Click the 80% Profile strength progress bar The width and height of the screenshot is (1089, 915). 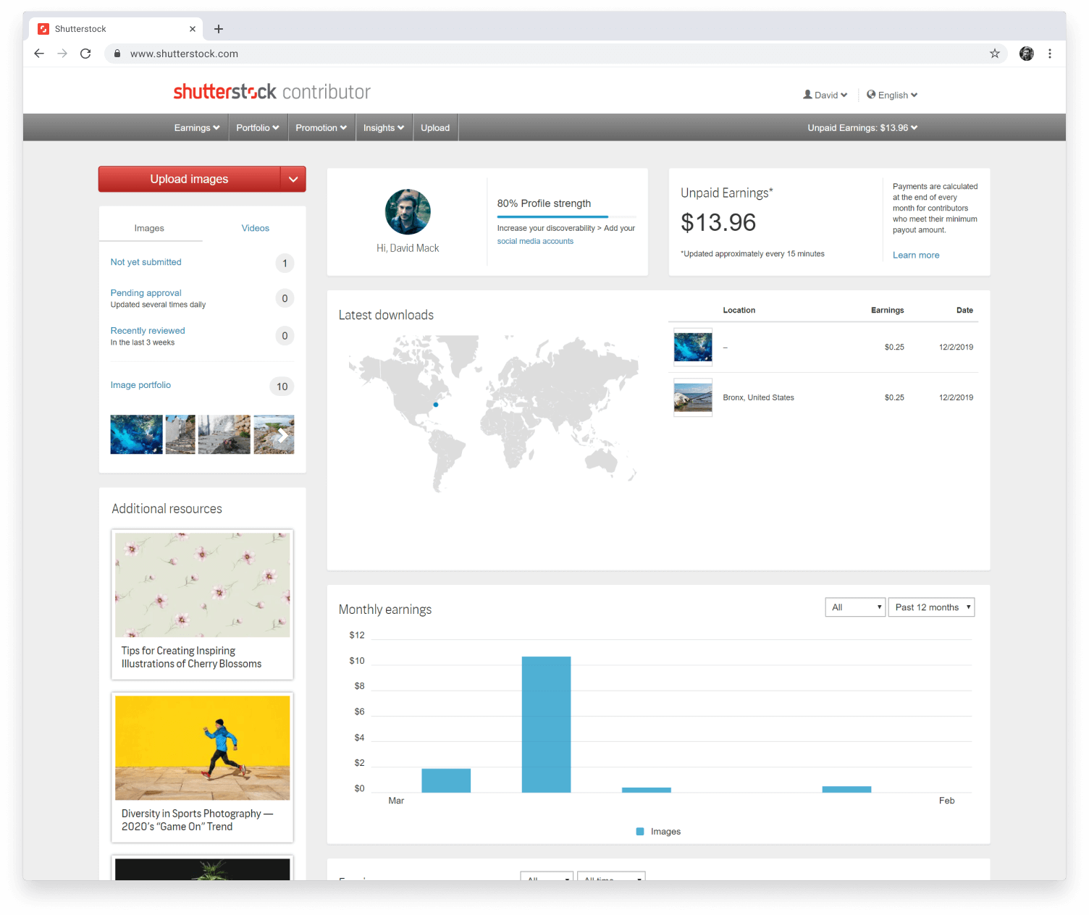(x=566, y=216)
